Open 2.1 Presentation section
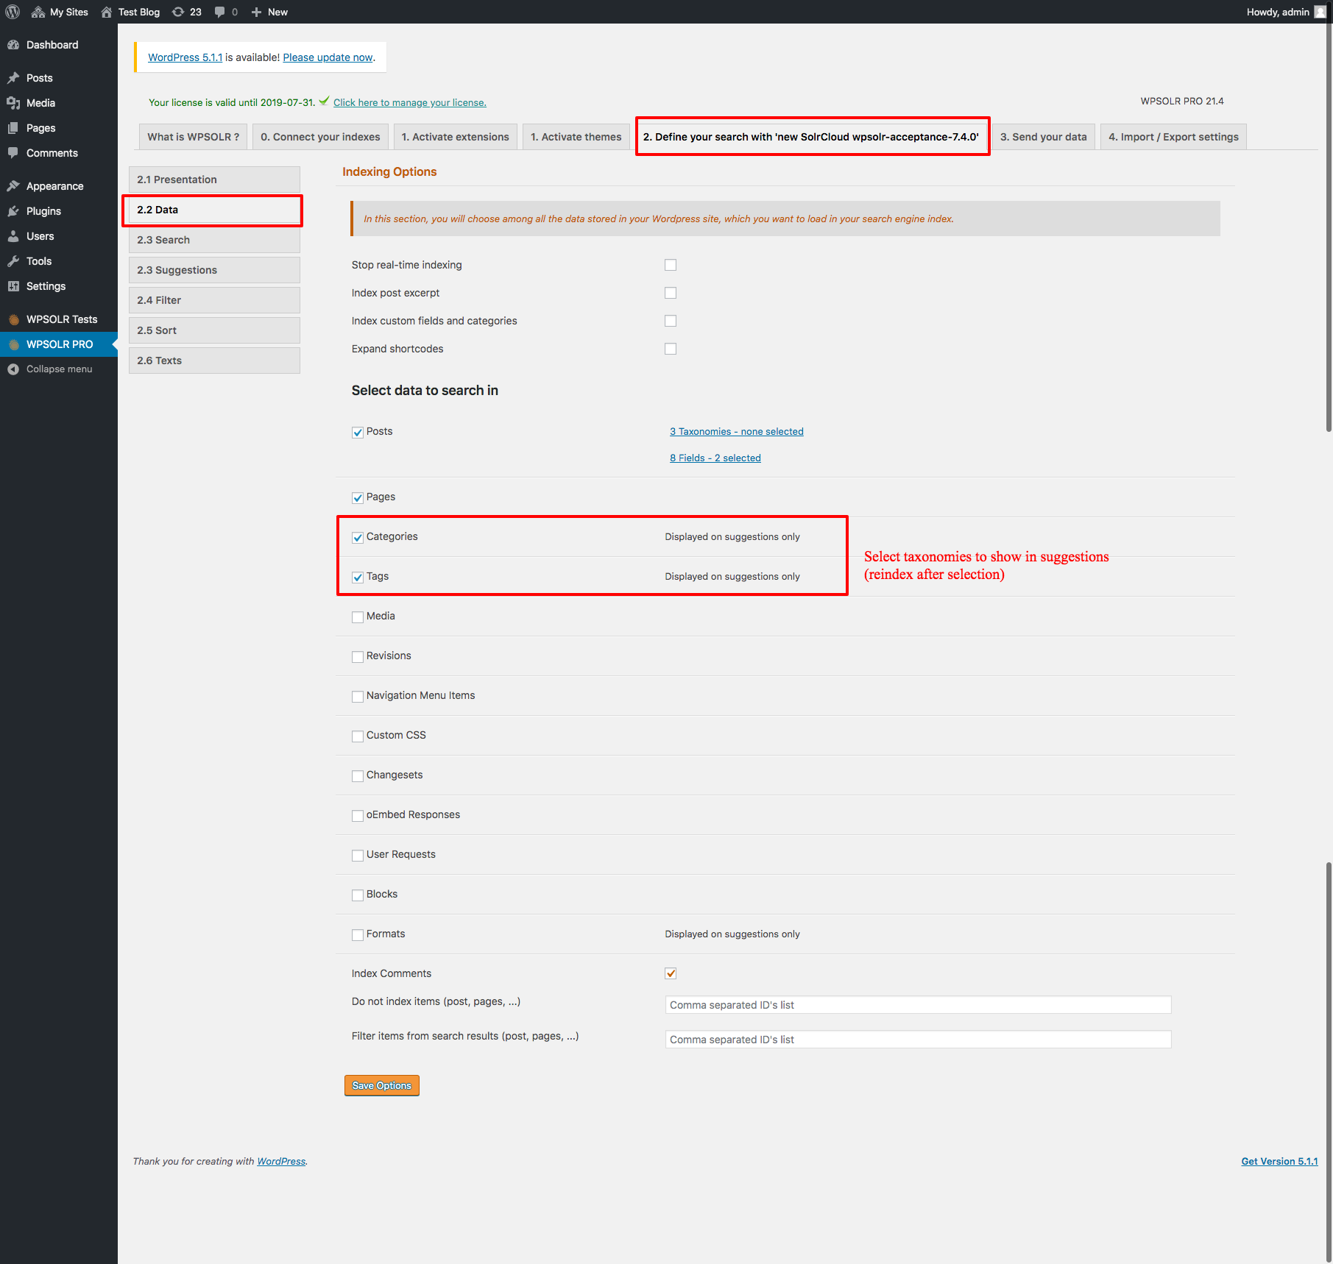 pos(214,180)
